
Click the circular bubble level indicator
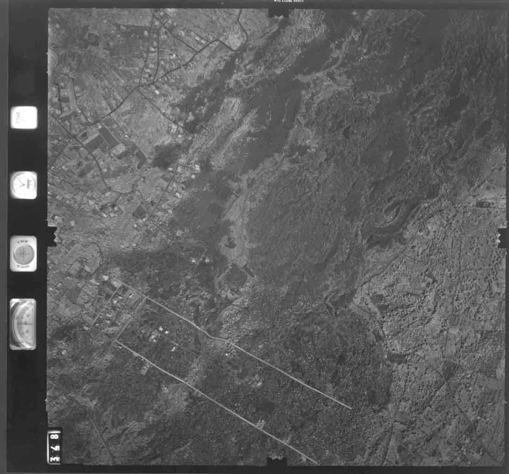pyautogui.click(x=23, y=254)
